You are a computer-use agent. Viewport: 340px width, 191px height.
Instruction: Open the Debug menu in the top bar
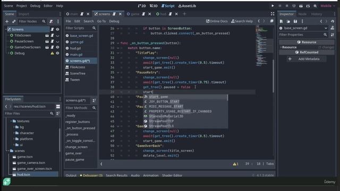click(x=35, y=6)
